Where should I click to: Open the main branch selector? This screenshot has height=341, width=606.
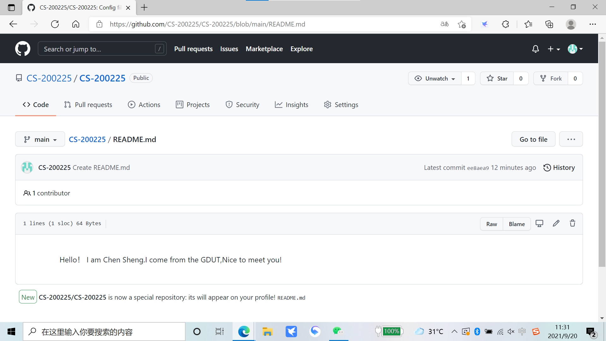point(40,139)
